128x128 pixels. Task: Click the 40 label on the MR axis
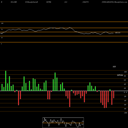[x=125, y=84]
